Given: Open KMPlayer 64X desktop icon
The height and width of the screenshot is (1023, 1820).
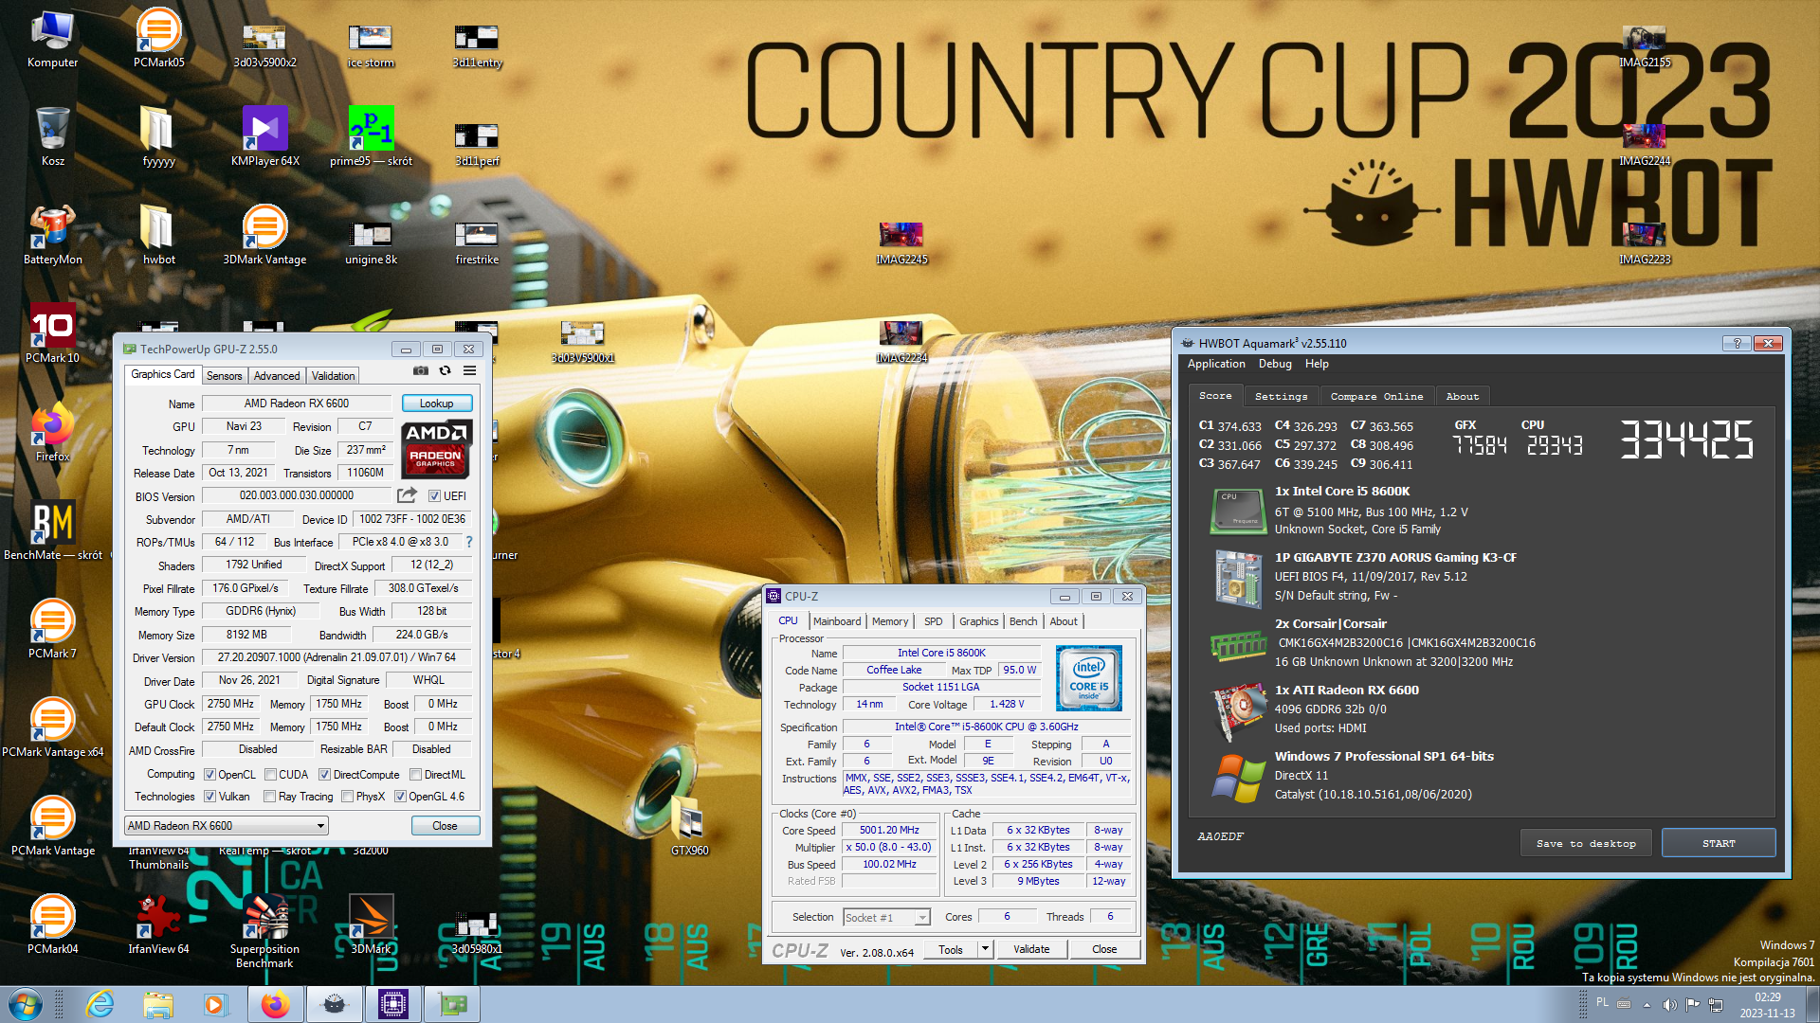Looking at the screenshot, I should (264, 136).
